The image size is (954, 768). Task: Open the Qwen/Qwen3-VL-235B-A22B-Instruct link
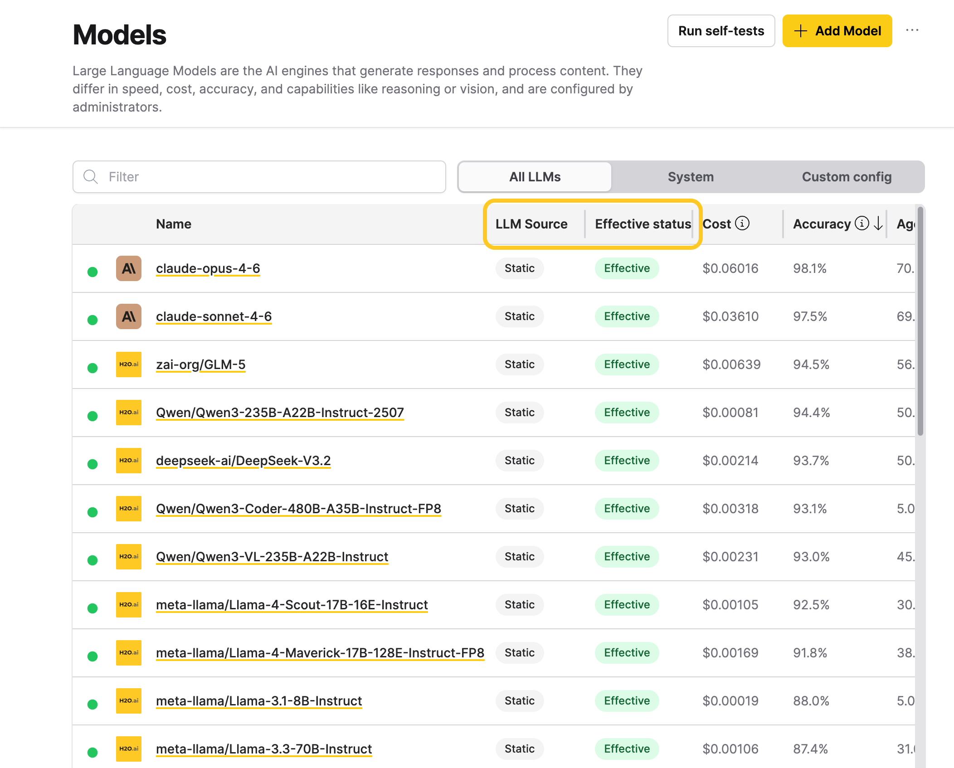272,557
